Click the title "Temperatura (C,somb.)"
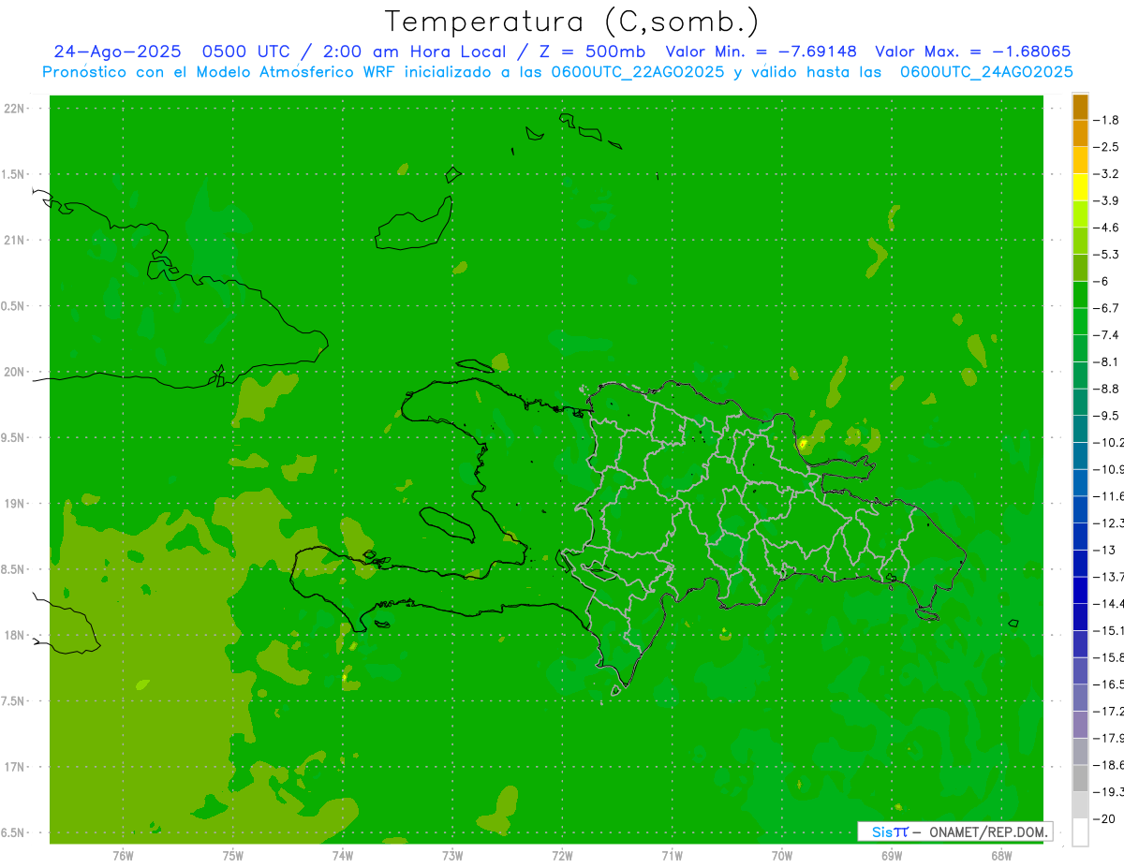 point(572,22)
